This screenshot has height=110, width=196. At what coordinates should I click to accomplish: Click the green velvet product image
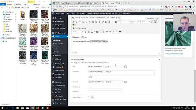[178, 34]
